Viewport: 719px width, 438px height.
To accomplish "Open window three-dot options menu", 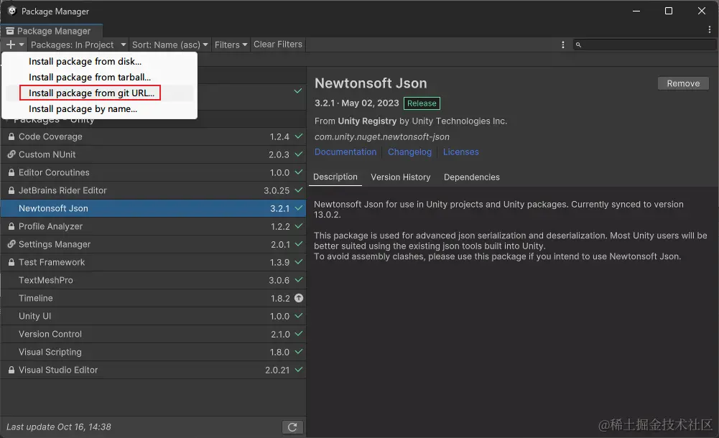I will point(710,29).
